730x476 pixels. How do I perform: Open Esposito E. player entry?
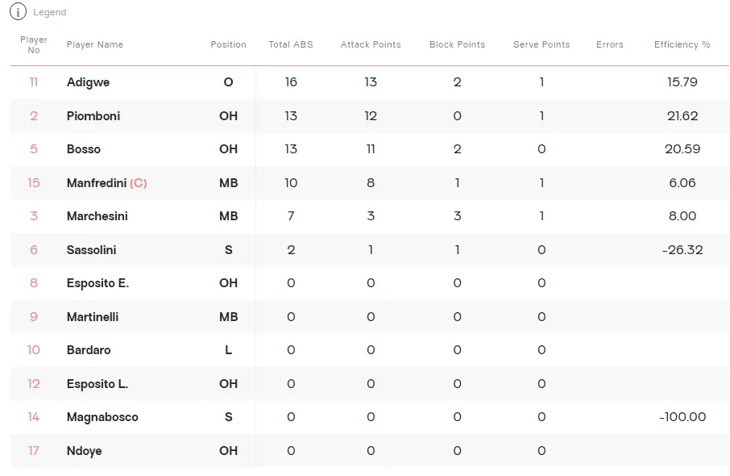pyautogui.click(x=97, y=283)
